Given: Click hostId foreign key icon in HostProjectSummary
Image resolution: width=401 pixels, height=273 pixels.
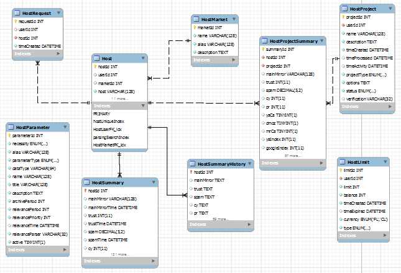Looking at the screenshot, I should 263,58.
